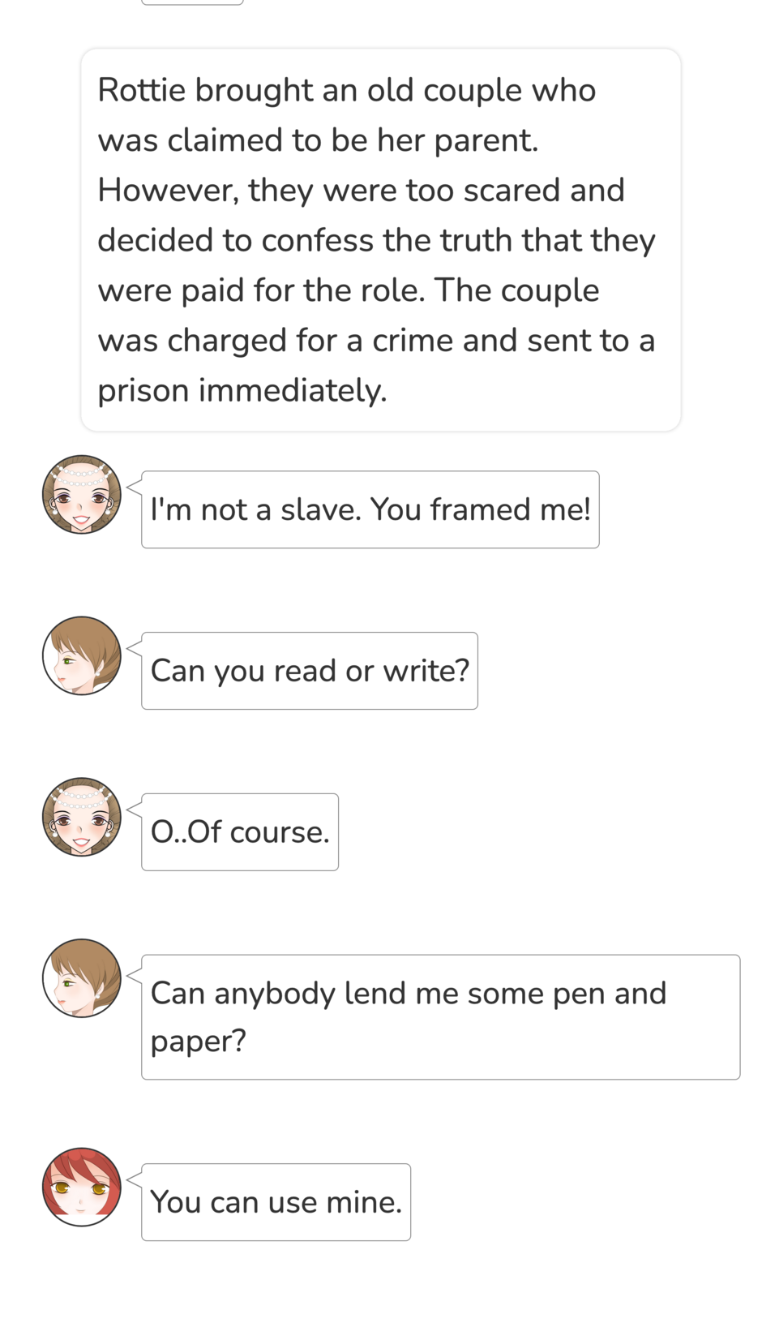Tap avatar next to "Can you read or write?"
This screenshot has width=762, height=1323.
coord(81,655)
